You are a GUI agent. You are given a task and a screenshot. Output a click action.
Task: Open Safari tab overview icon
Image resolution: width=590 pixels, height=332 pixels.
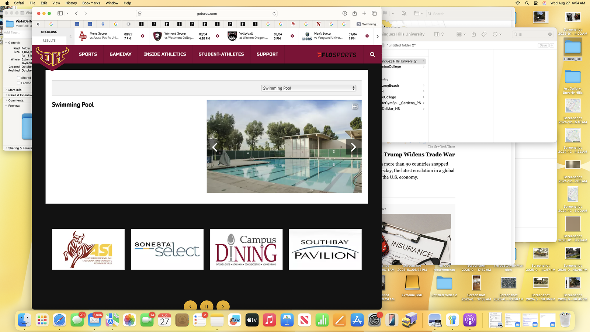374,13
